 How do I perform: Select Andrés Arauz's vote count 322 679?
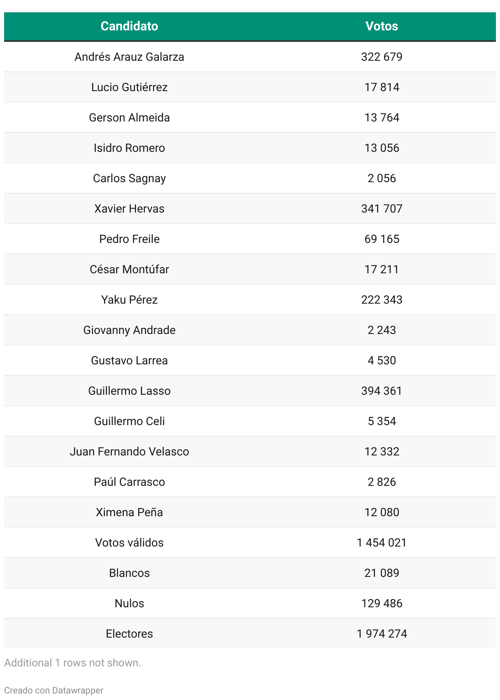(x=382, y=57)
